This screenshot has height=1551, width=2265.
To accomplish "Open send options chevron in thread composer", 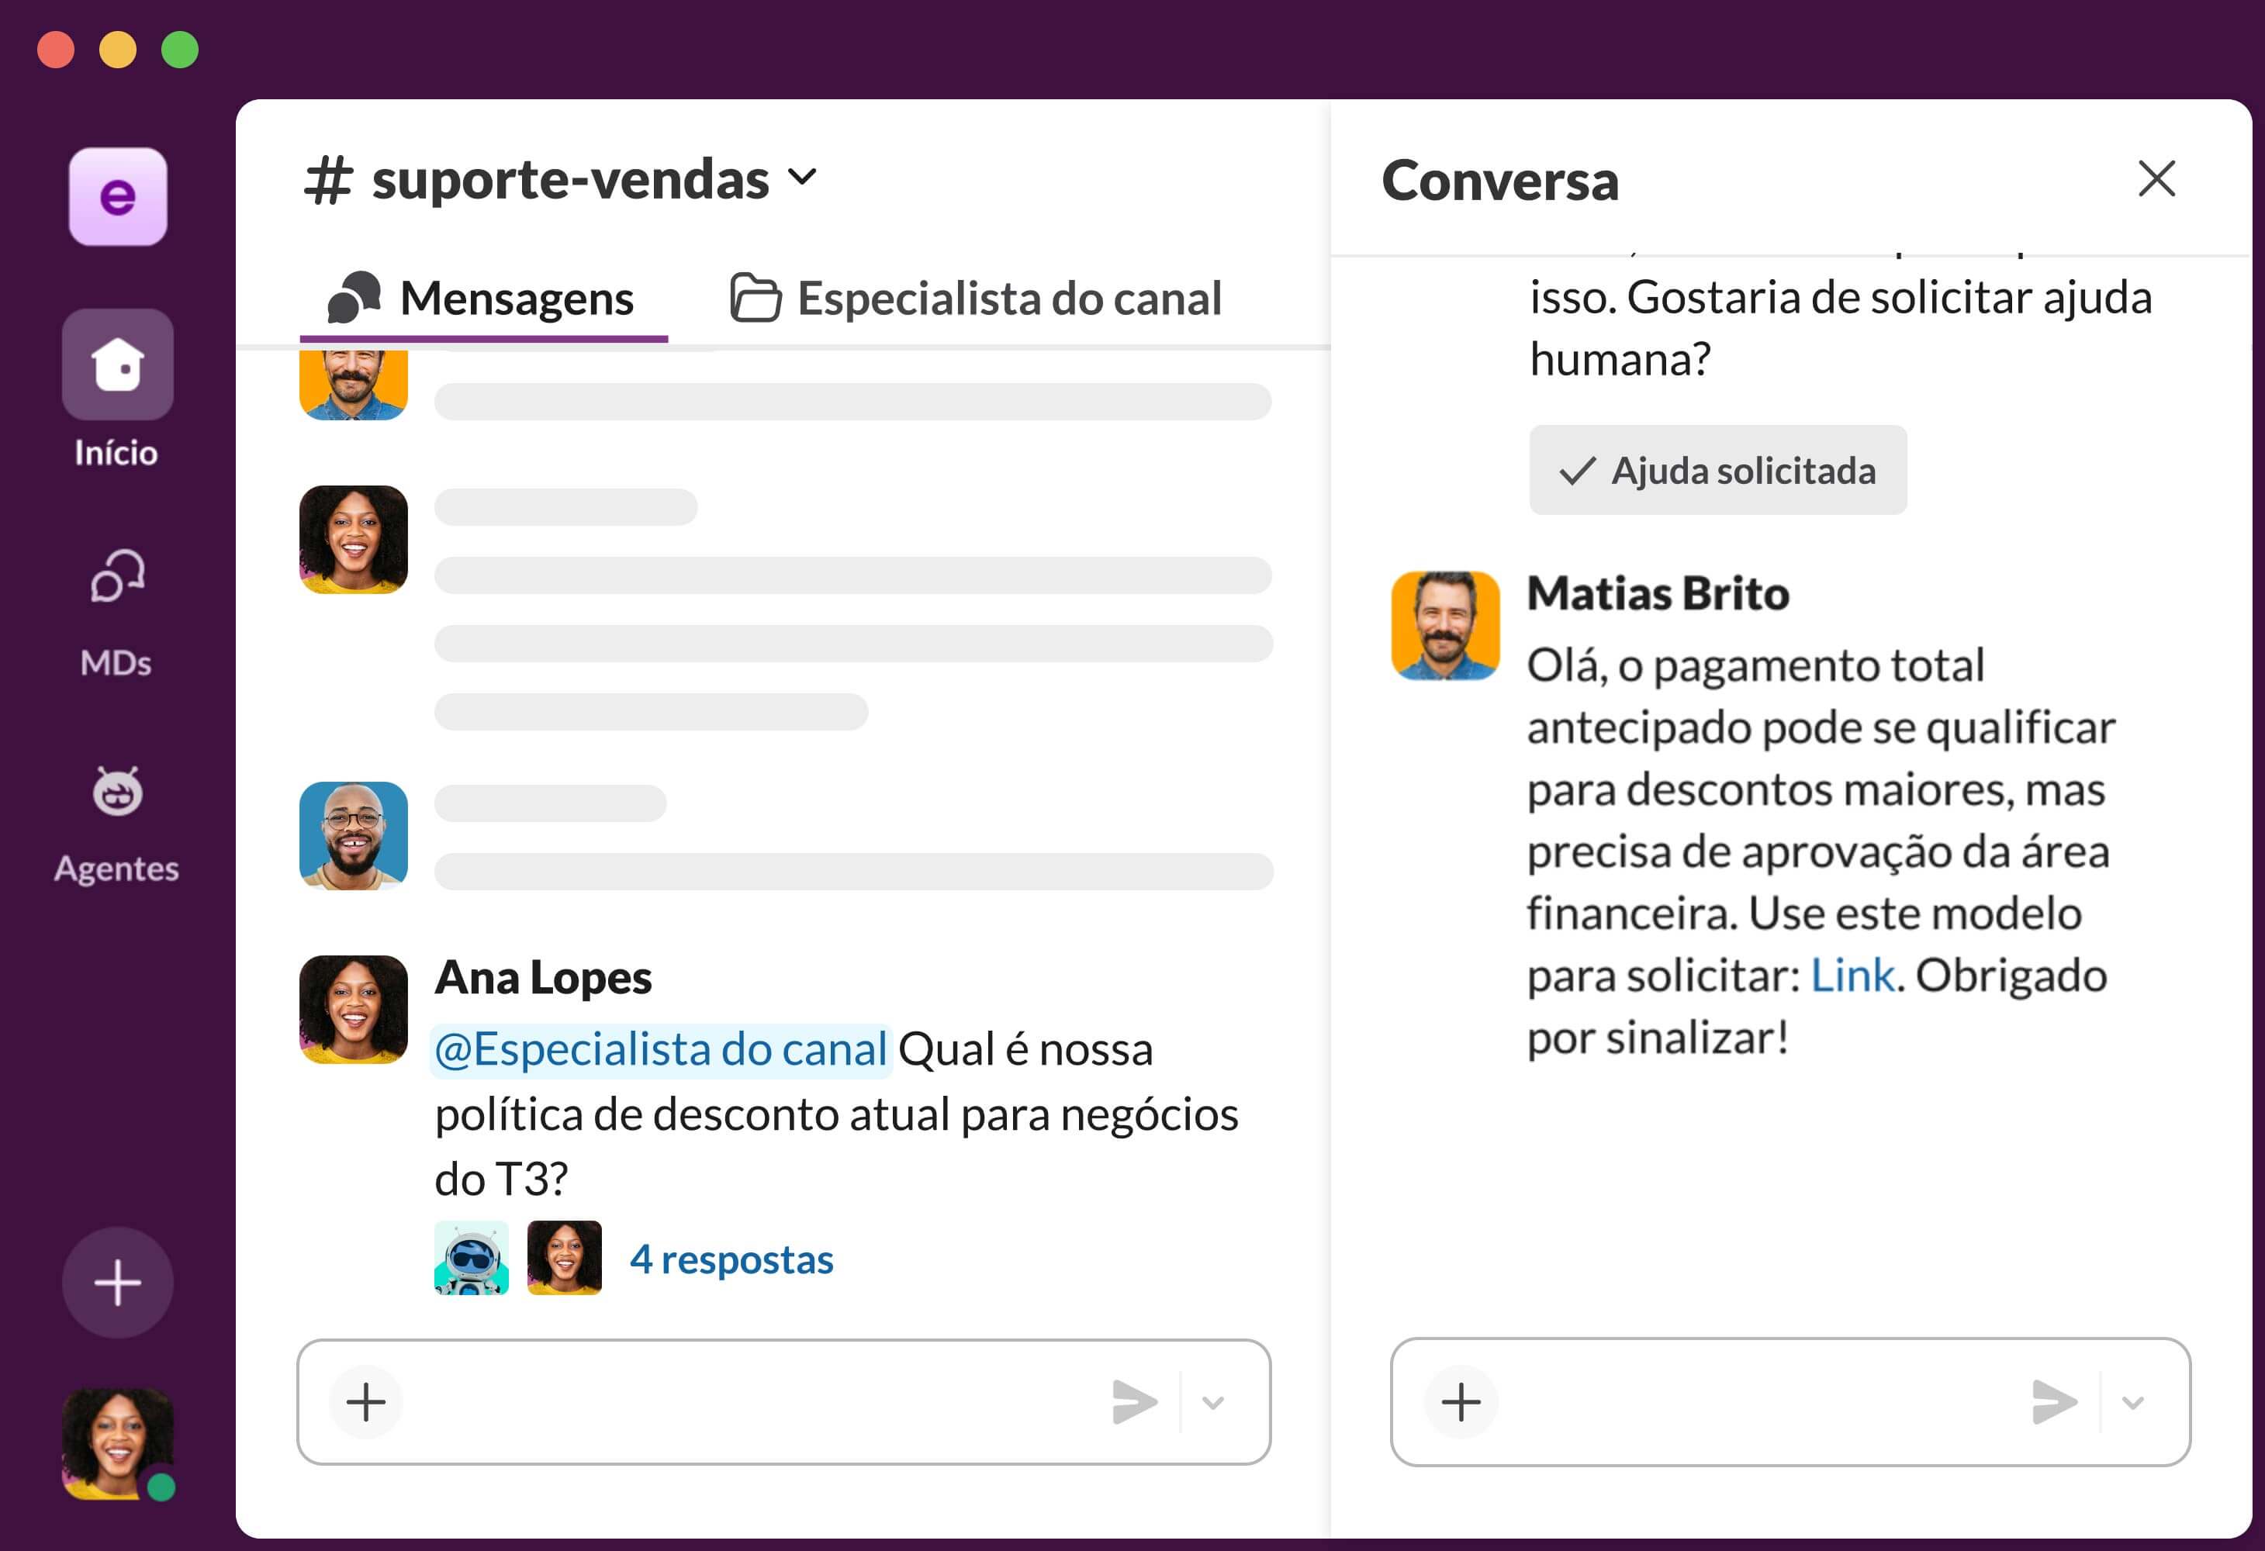I will coord(2132,1402).
